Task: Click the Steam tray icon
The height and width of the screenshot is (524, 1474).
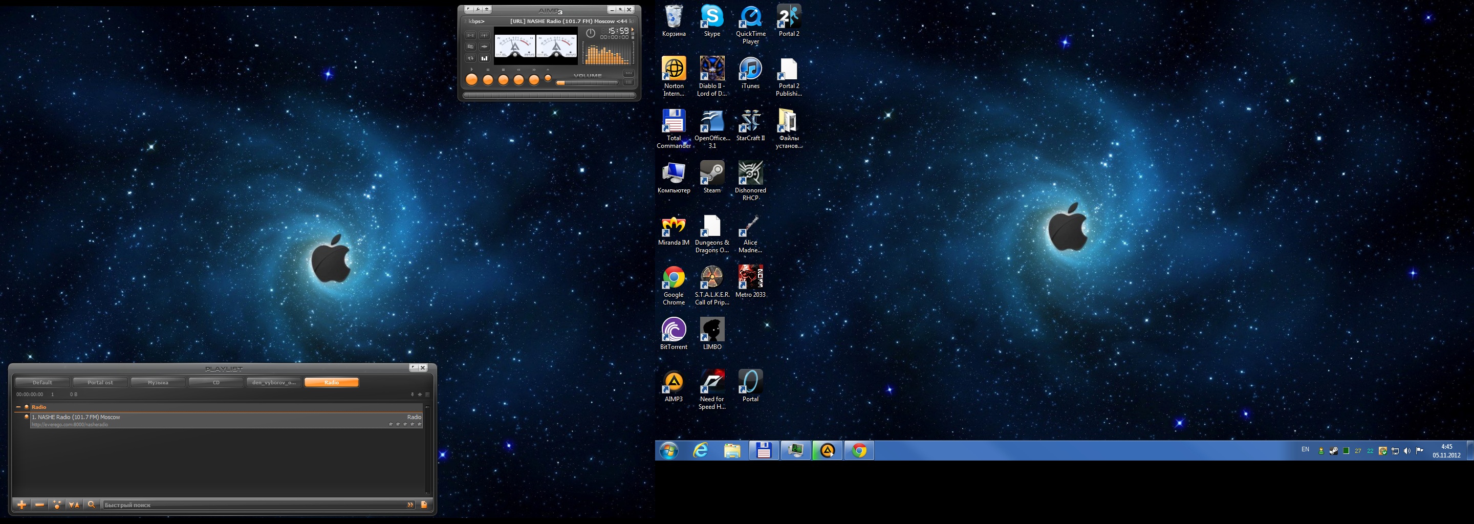Action: 1333,451
